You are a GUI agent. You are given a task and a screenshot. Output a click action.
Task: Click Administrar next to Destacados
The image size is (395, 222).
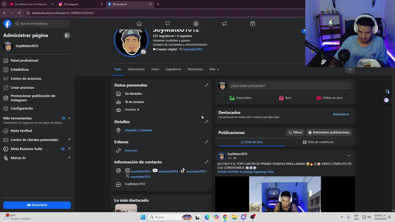(341, 114)
